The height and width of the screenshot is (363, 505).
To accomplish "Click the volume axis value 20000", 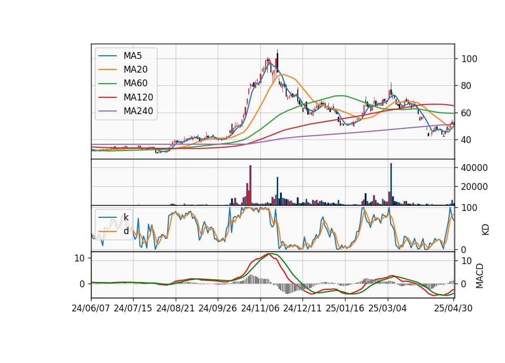I will click(474, 187).
